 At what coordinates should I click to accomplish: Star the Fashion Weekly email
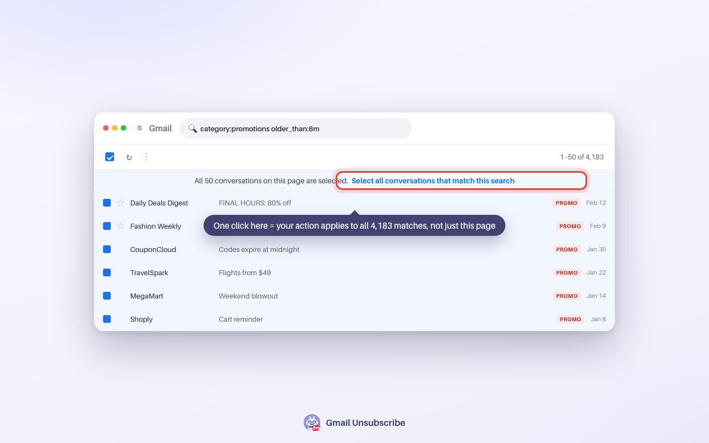coord(120,226)
